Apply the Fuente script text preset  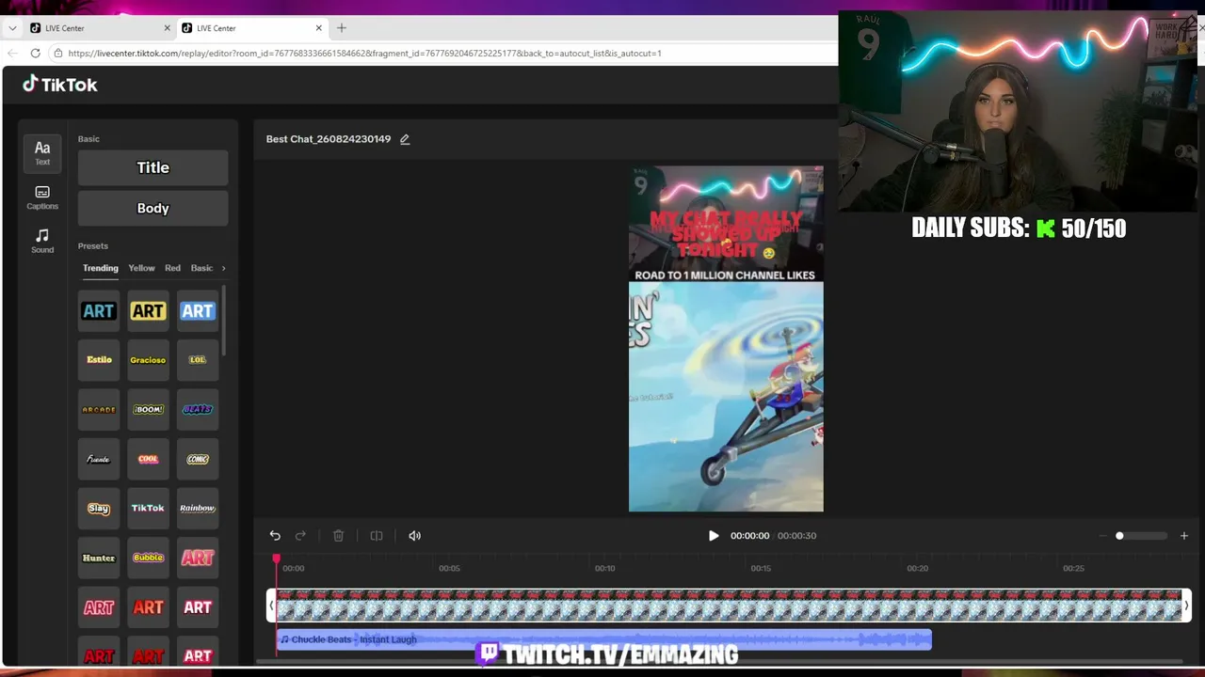[x=99, y=459]
